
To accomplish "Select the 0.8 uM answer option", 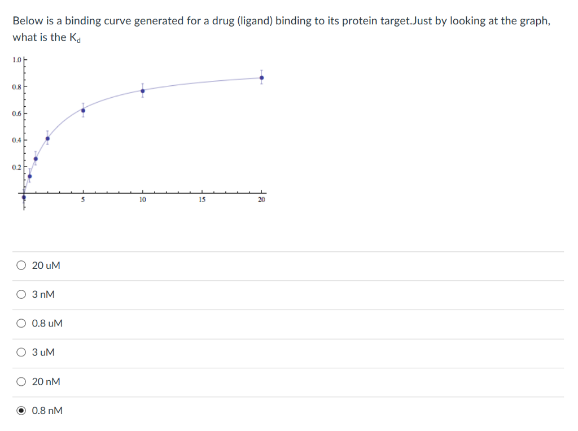I will [x=21, y=323].
